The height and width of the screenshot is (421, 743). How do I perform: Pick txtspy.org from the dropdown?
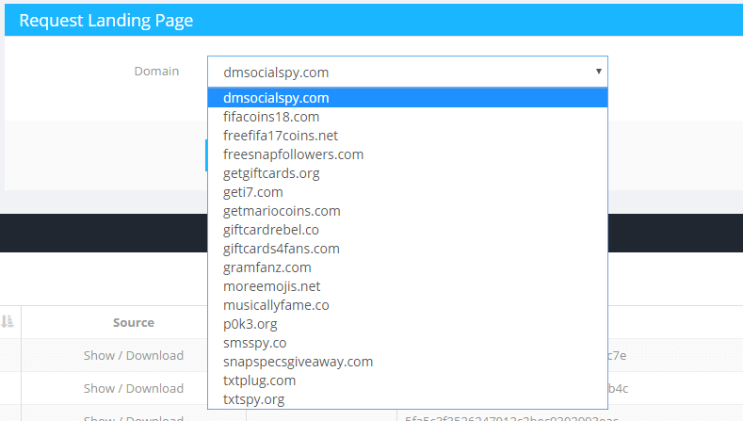[408, 399]
